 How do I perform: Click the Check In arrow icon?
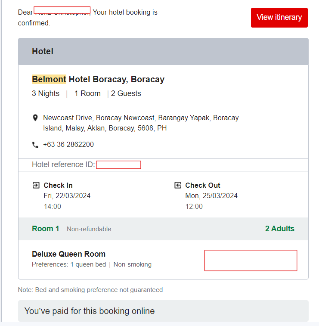[36, 185]
